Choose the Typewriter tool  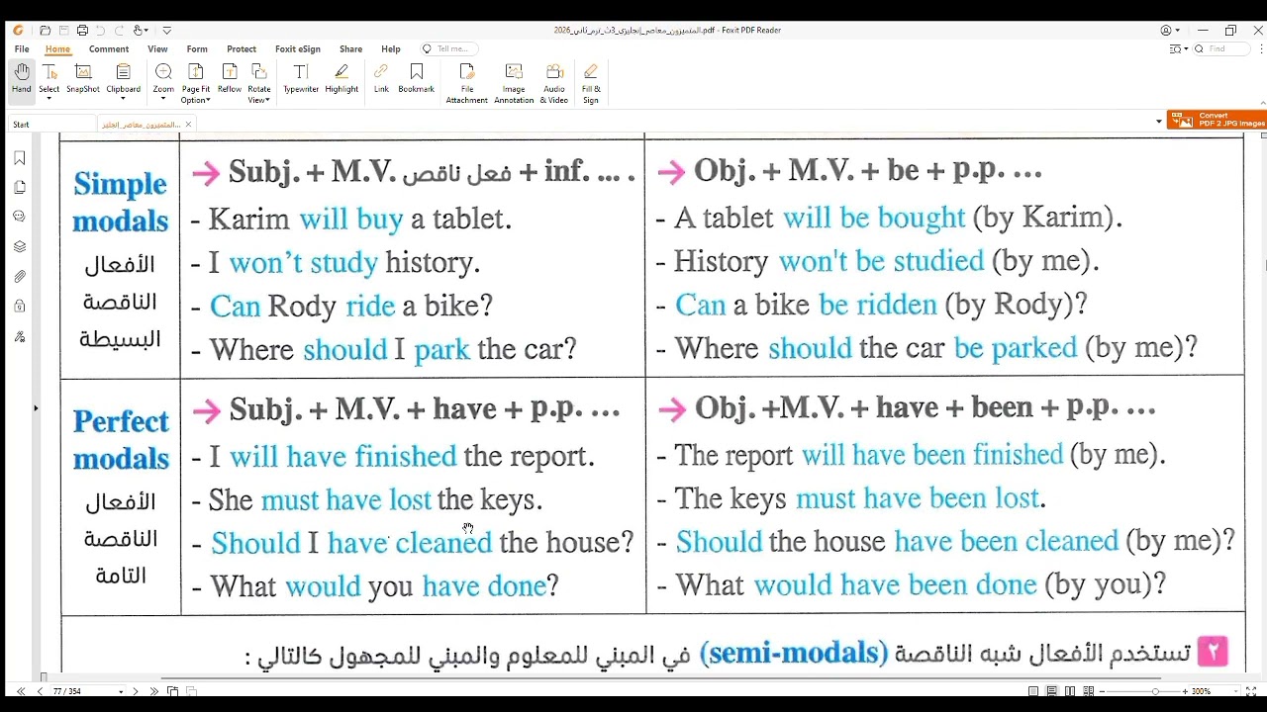[301, 78]
